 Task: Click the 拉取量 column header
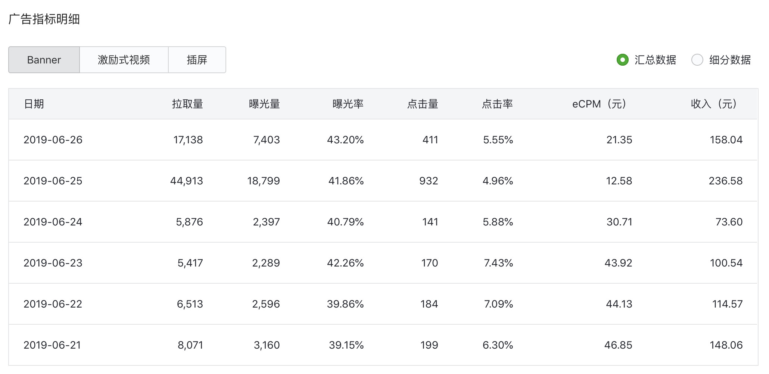coord(187,104)
